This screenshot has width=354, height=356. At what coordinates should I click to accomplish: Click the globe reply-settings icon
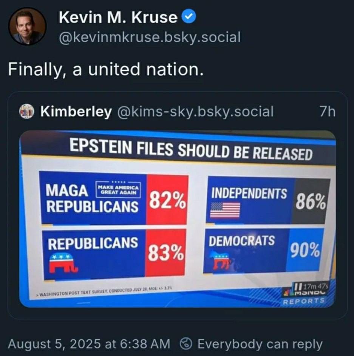pyautogui.click(x=187, y=344)
